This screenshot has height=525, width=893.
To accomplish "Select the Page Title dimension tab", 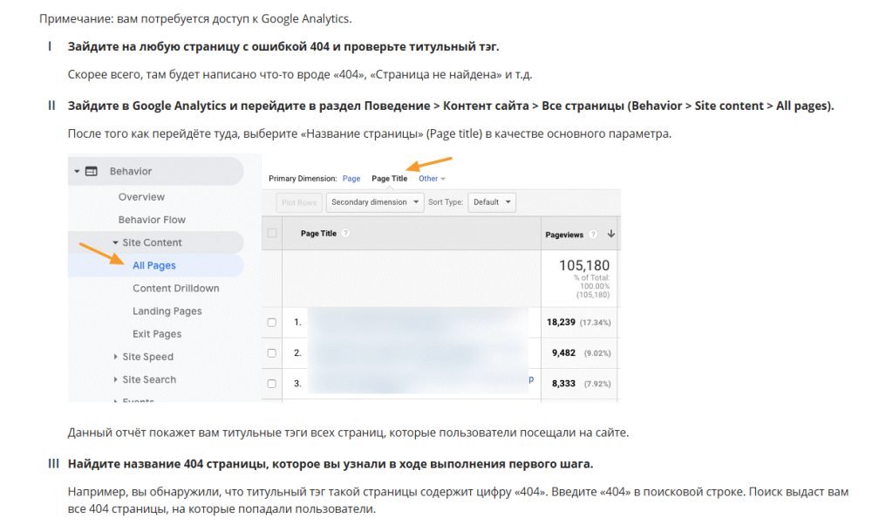I will [391, 178].
